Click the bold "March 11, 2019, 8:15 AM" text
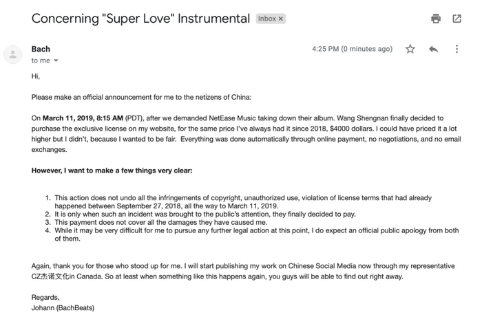 click(x=83, y=118)
